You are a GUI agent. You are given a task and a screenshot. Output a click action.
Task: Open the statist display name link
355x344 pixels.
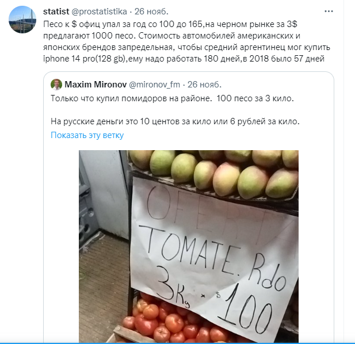click(x=56, y=12)
